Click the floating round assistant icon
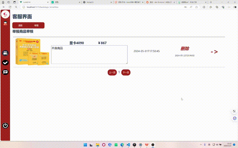This screenshot has width=238, height=148. 235,118
